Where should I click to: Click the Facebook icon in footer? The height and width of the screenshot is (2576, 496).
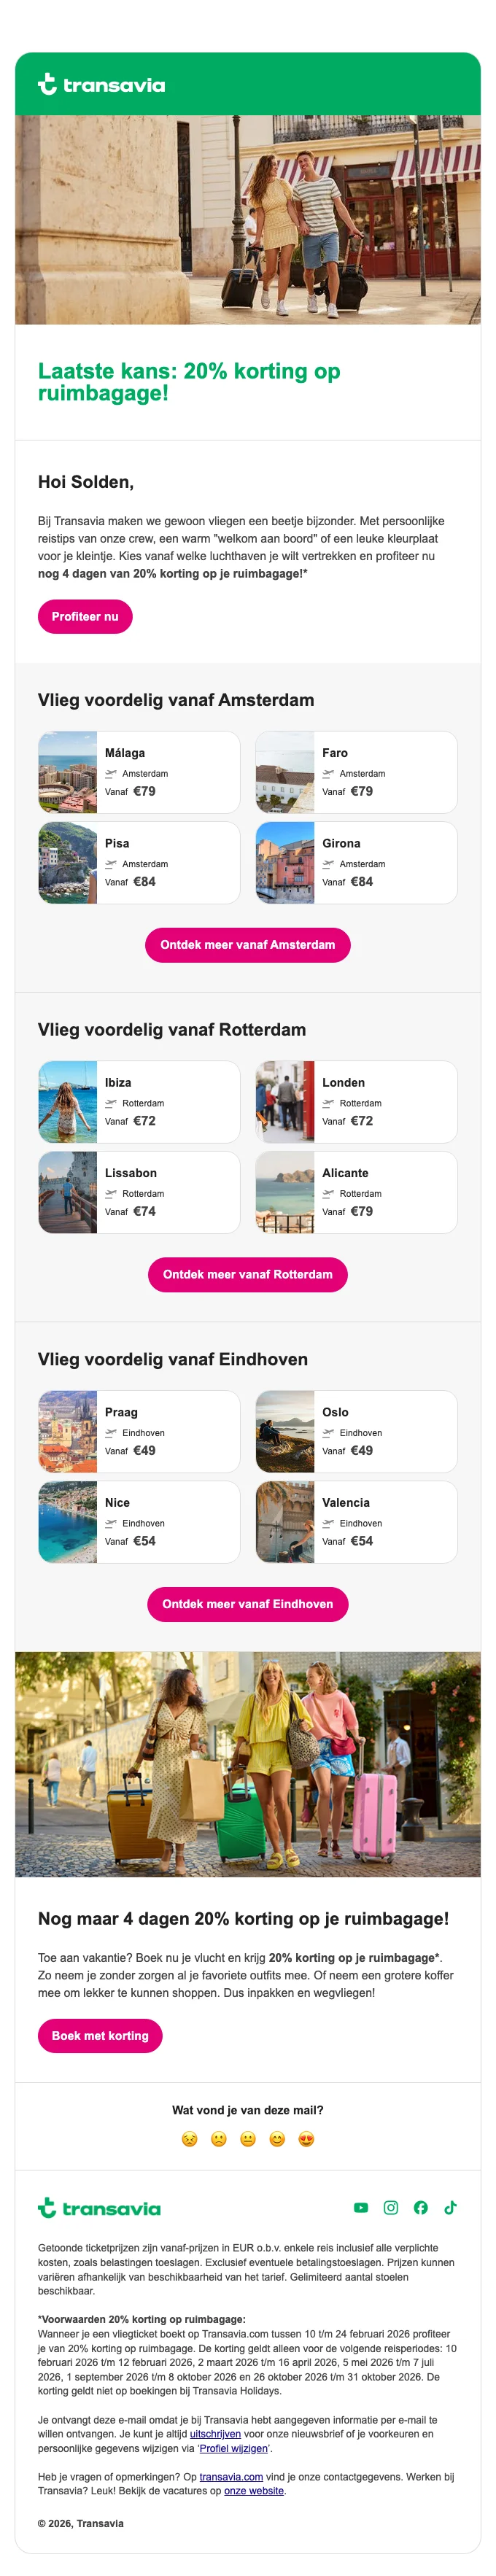coord(421,2207)
